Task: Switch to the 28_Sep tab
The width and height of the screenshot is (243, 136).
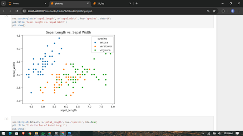Action: (112, 4)
